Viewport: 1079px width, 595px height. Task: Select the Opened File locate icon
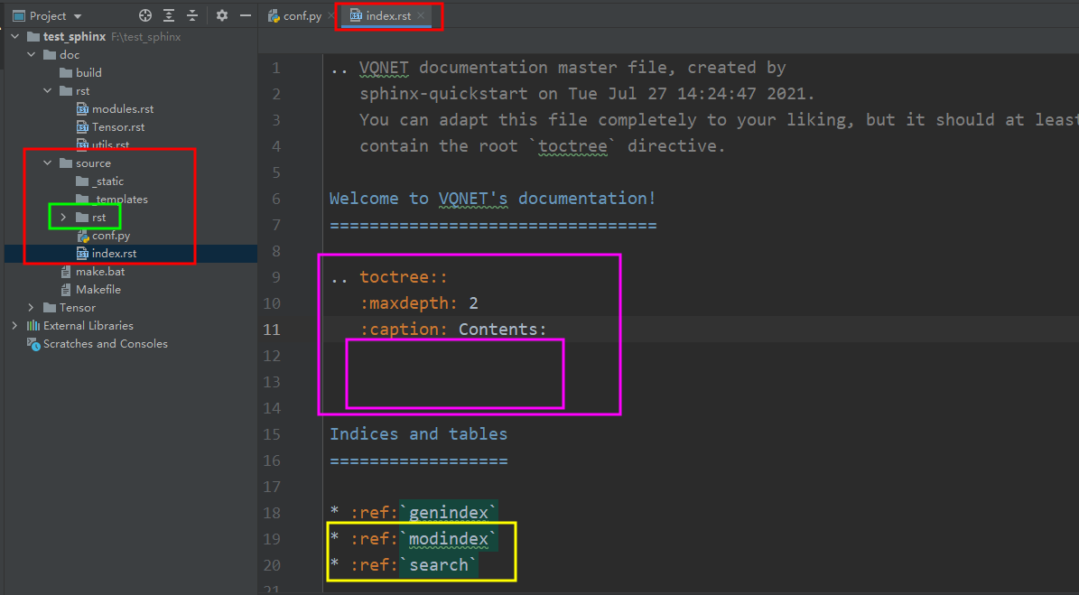tap(144, 15)
